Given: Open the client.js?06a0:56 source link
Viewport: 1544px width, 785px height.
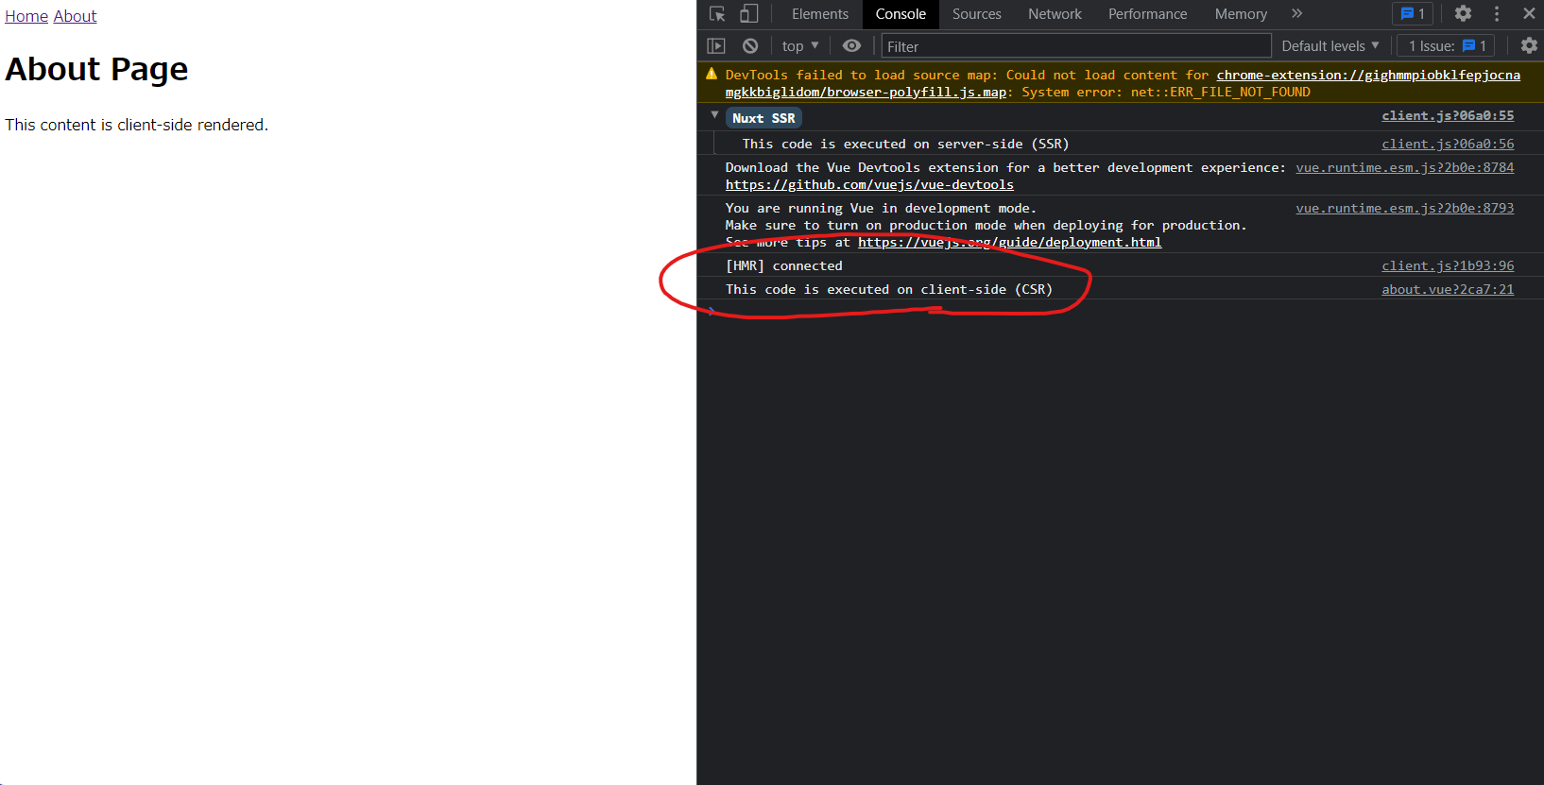Looking at the screenshot, I should [x=1448, y=144].
